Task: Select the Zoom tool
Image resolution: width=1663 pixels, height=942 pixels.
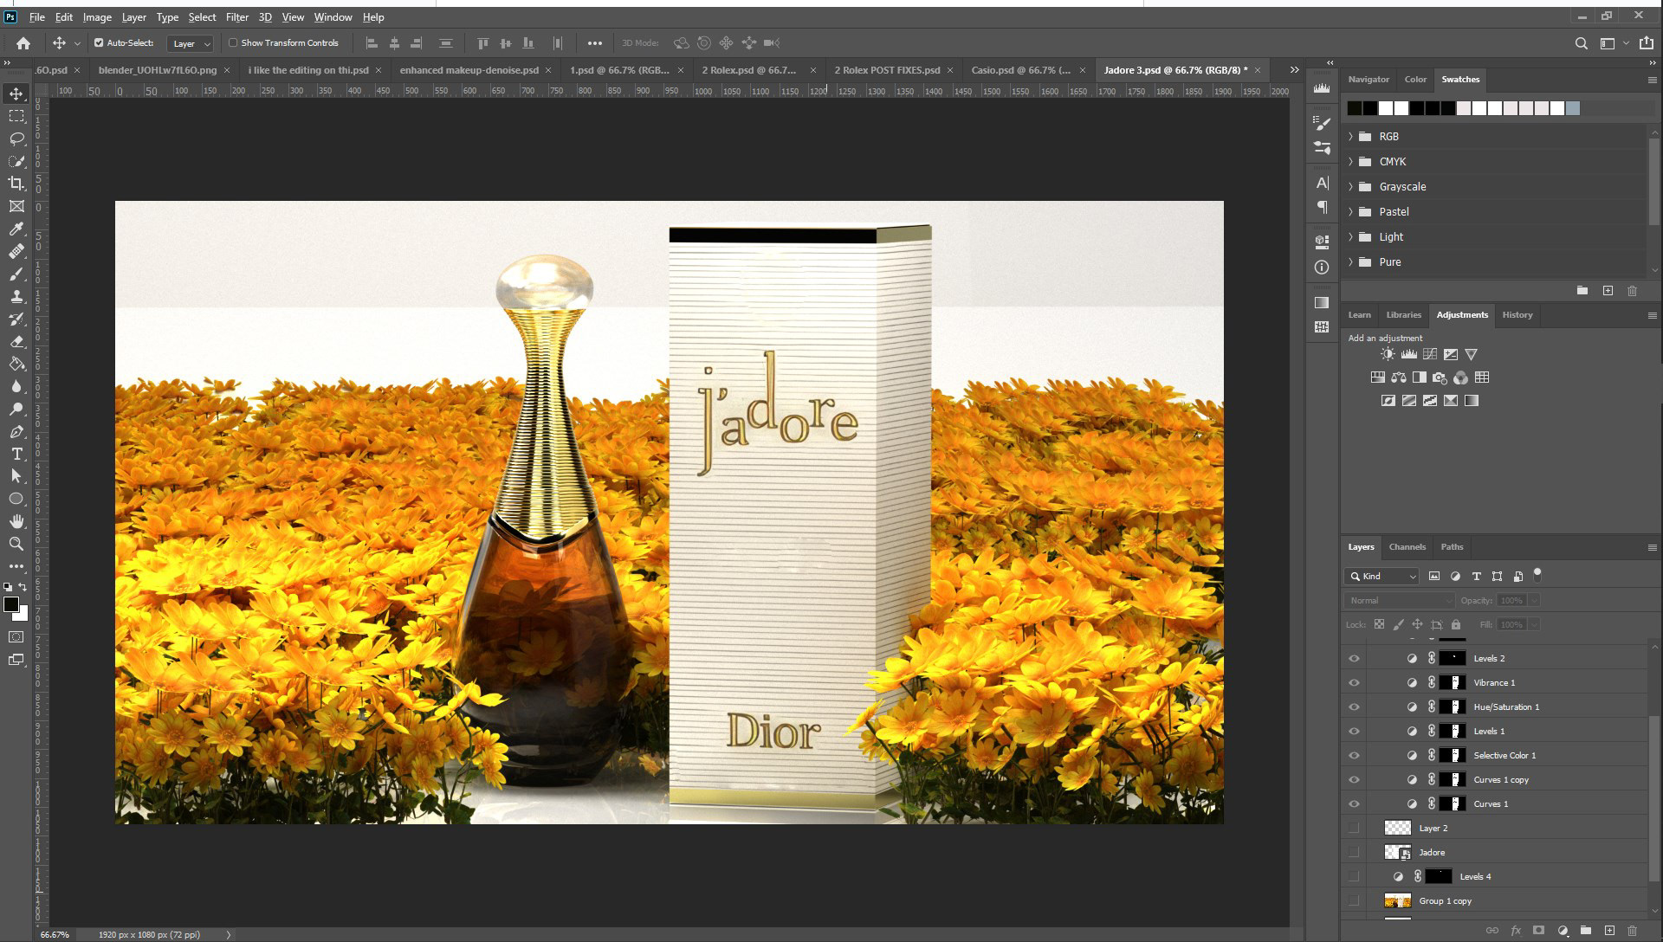Action: point(16,544)
